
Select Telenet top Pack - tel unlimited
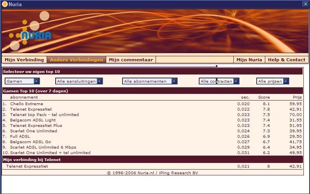pos(44,115)
